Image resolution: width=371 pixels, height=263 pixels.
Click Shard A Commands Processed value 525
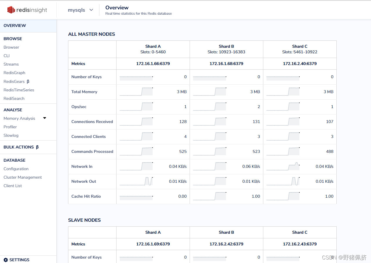[x=183, y=151]
